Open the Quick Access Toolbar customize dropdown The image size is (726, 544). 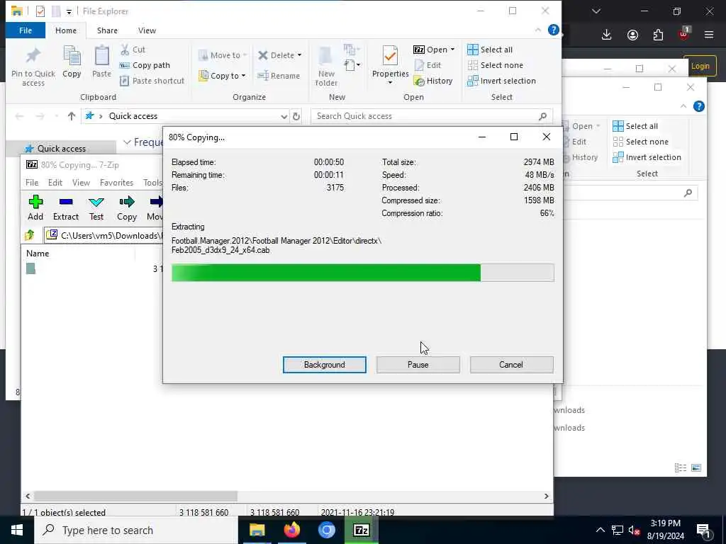click(x=69, y=11)
